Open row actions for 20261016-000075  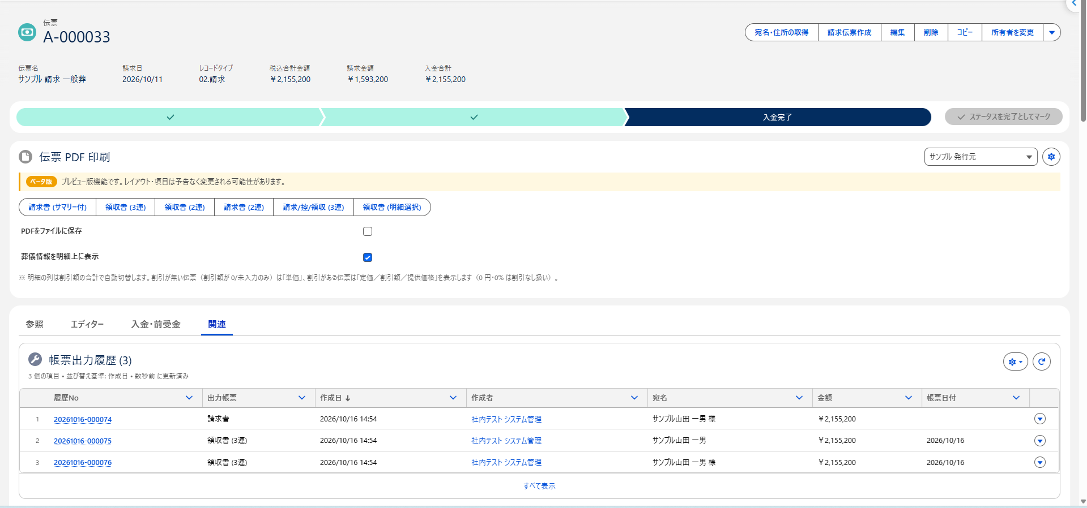click(1040, 441)
